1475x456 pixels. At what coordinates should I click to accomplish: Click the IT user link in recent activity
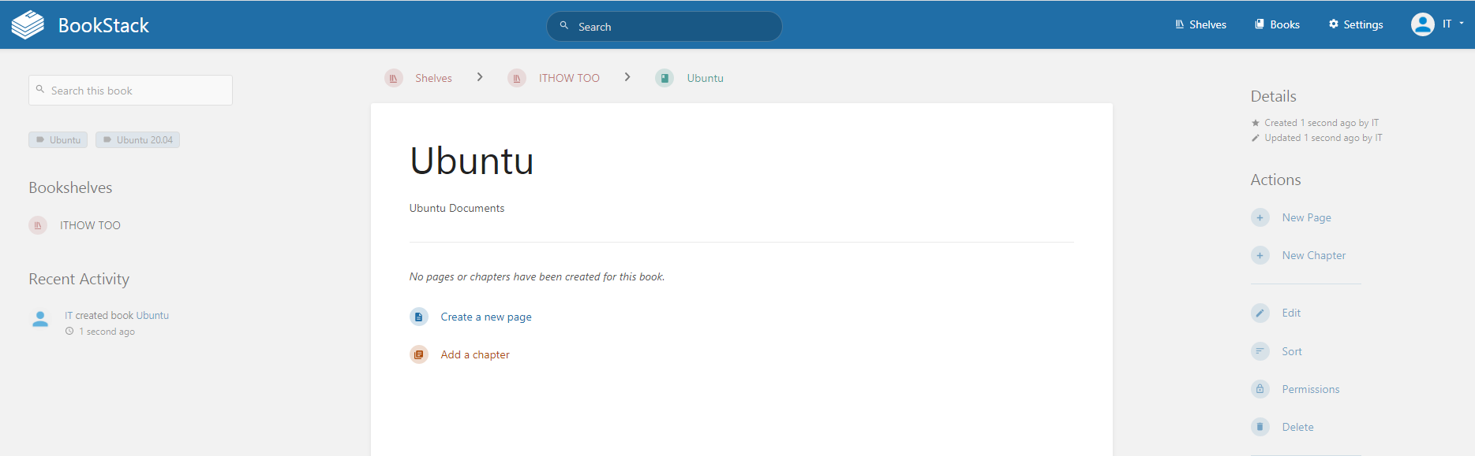[69, 315]
